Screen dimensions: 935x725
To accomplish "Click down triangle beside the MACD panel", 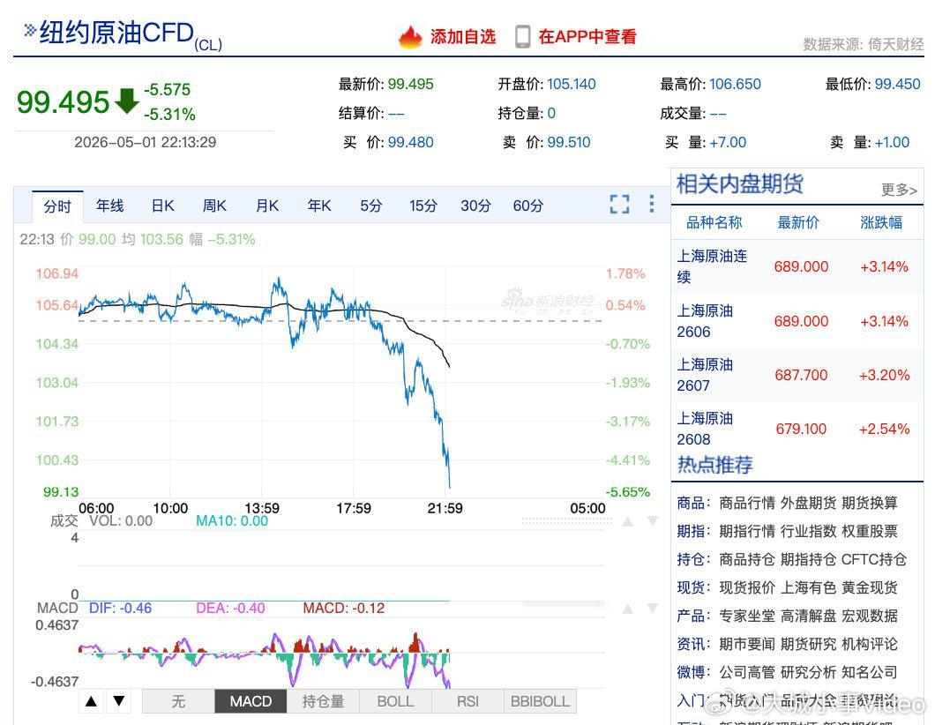I will (653, 609).
